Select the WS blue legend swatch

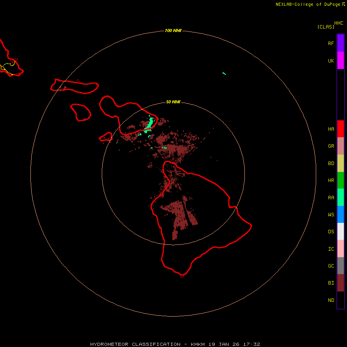coord(340,214)
